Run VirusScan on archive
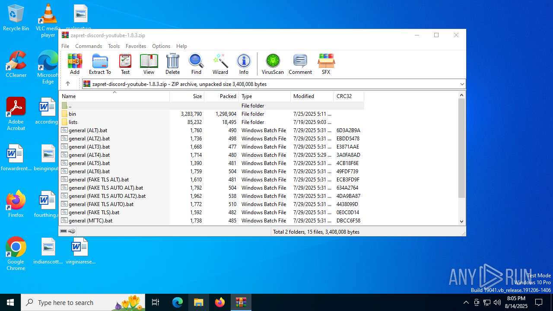Image resolution: width=553 pixels, height=311 pixels. coord(273,64)
